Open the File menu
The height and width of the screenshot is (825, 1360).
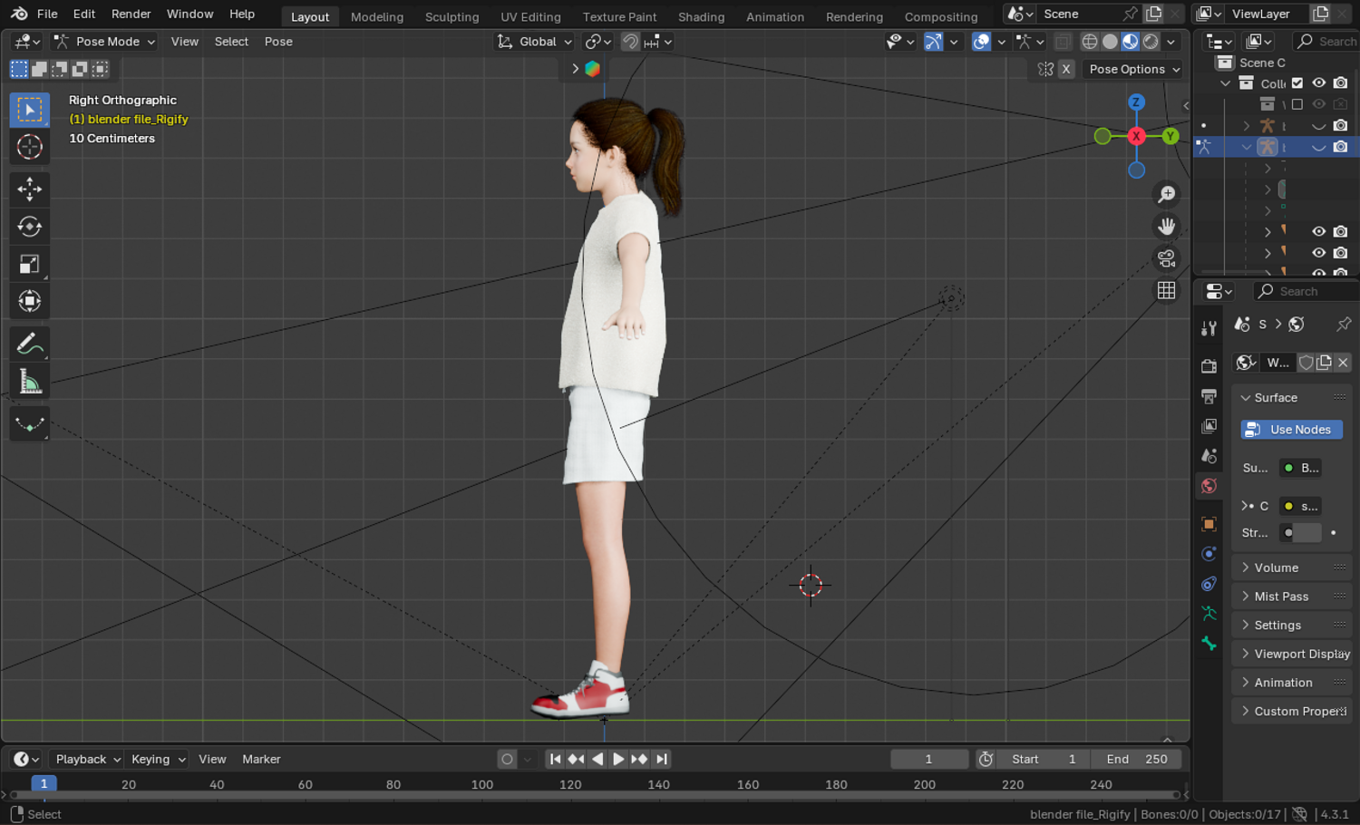pyautogui.click(x=47, y=14)
